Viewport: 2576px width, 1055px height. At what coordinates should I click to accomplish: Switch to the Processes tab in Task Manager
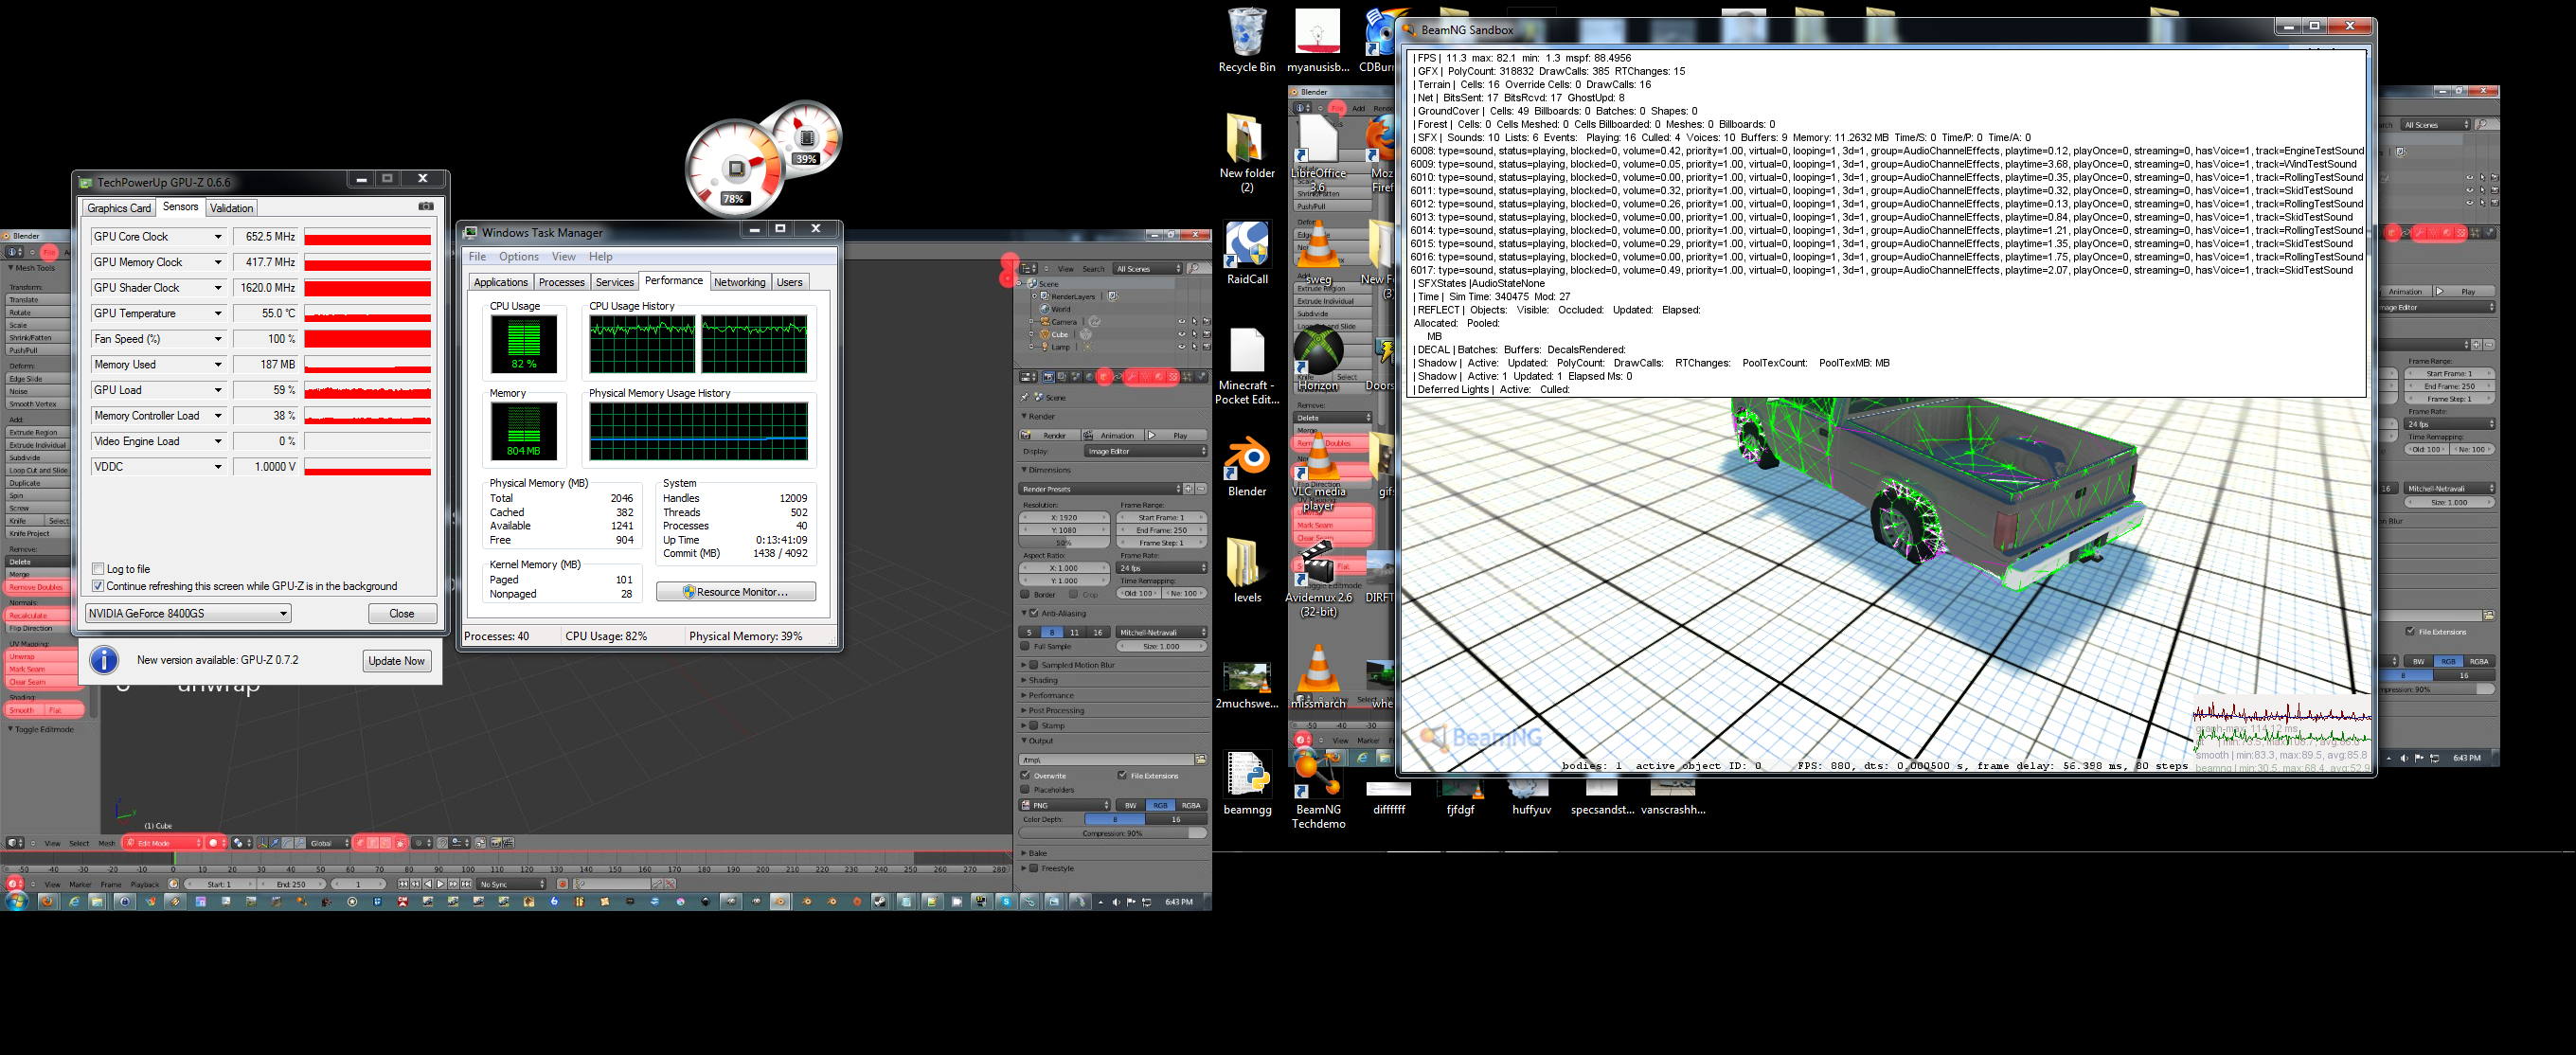561,282
